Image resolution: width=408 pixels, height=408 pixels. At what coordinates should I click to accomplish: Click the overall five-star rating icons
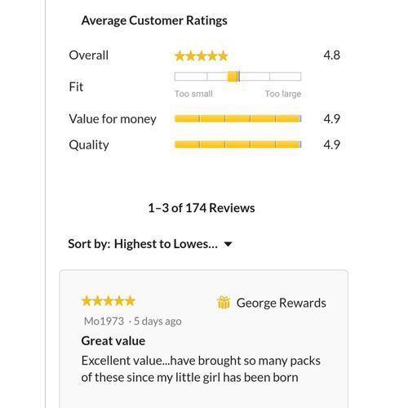(x=202, y=56)
